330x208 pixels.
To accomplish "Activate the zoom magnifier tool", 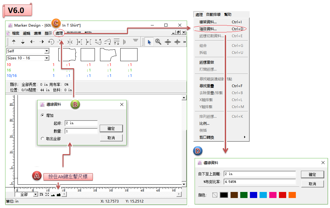I will pyautogui.click(x=158, y=42).
